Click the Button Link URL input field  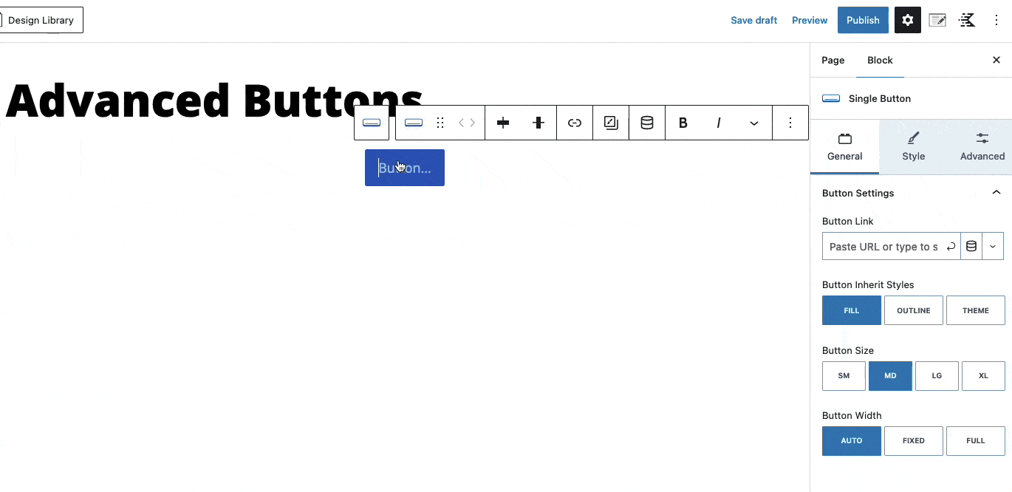click(883, 247)
